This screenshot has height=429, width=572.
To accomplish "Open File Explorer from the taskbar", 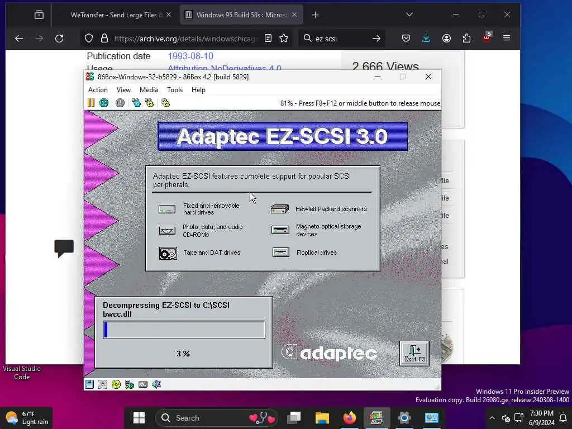I will [x=322, y=418].
